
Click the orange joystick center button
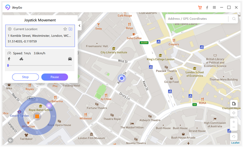(x=37, y=116)
